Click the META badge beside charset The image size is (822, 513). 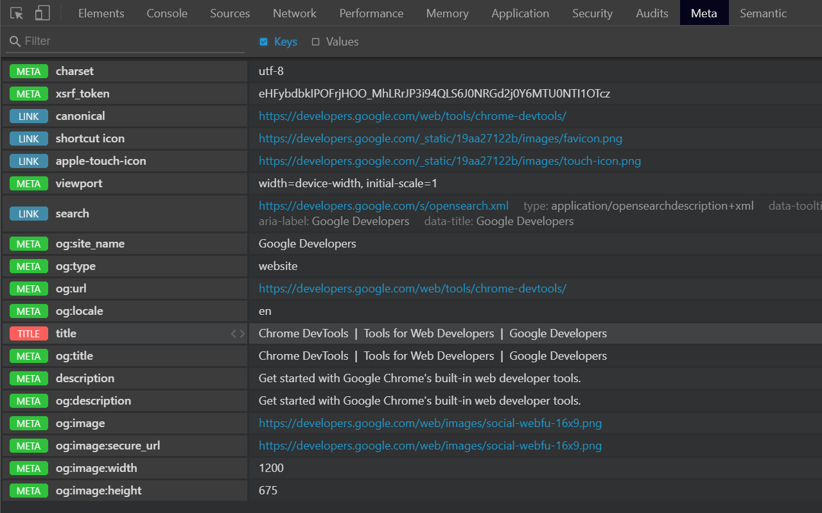click(x=28, y=71)
